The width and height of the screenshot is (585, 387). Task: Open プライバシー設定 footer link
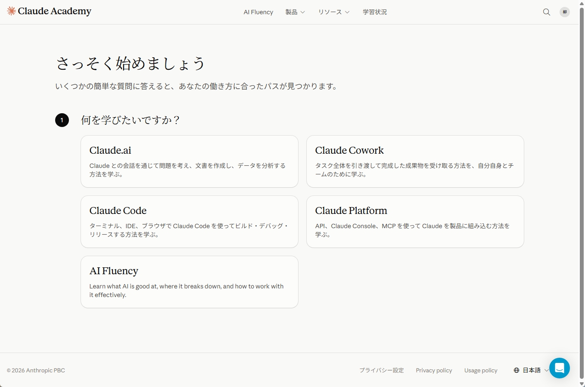[382, 370]
